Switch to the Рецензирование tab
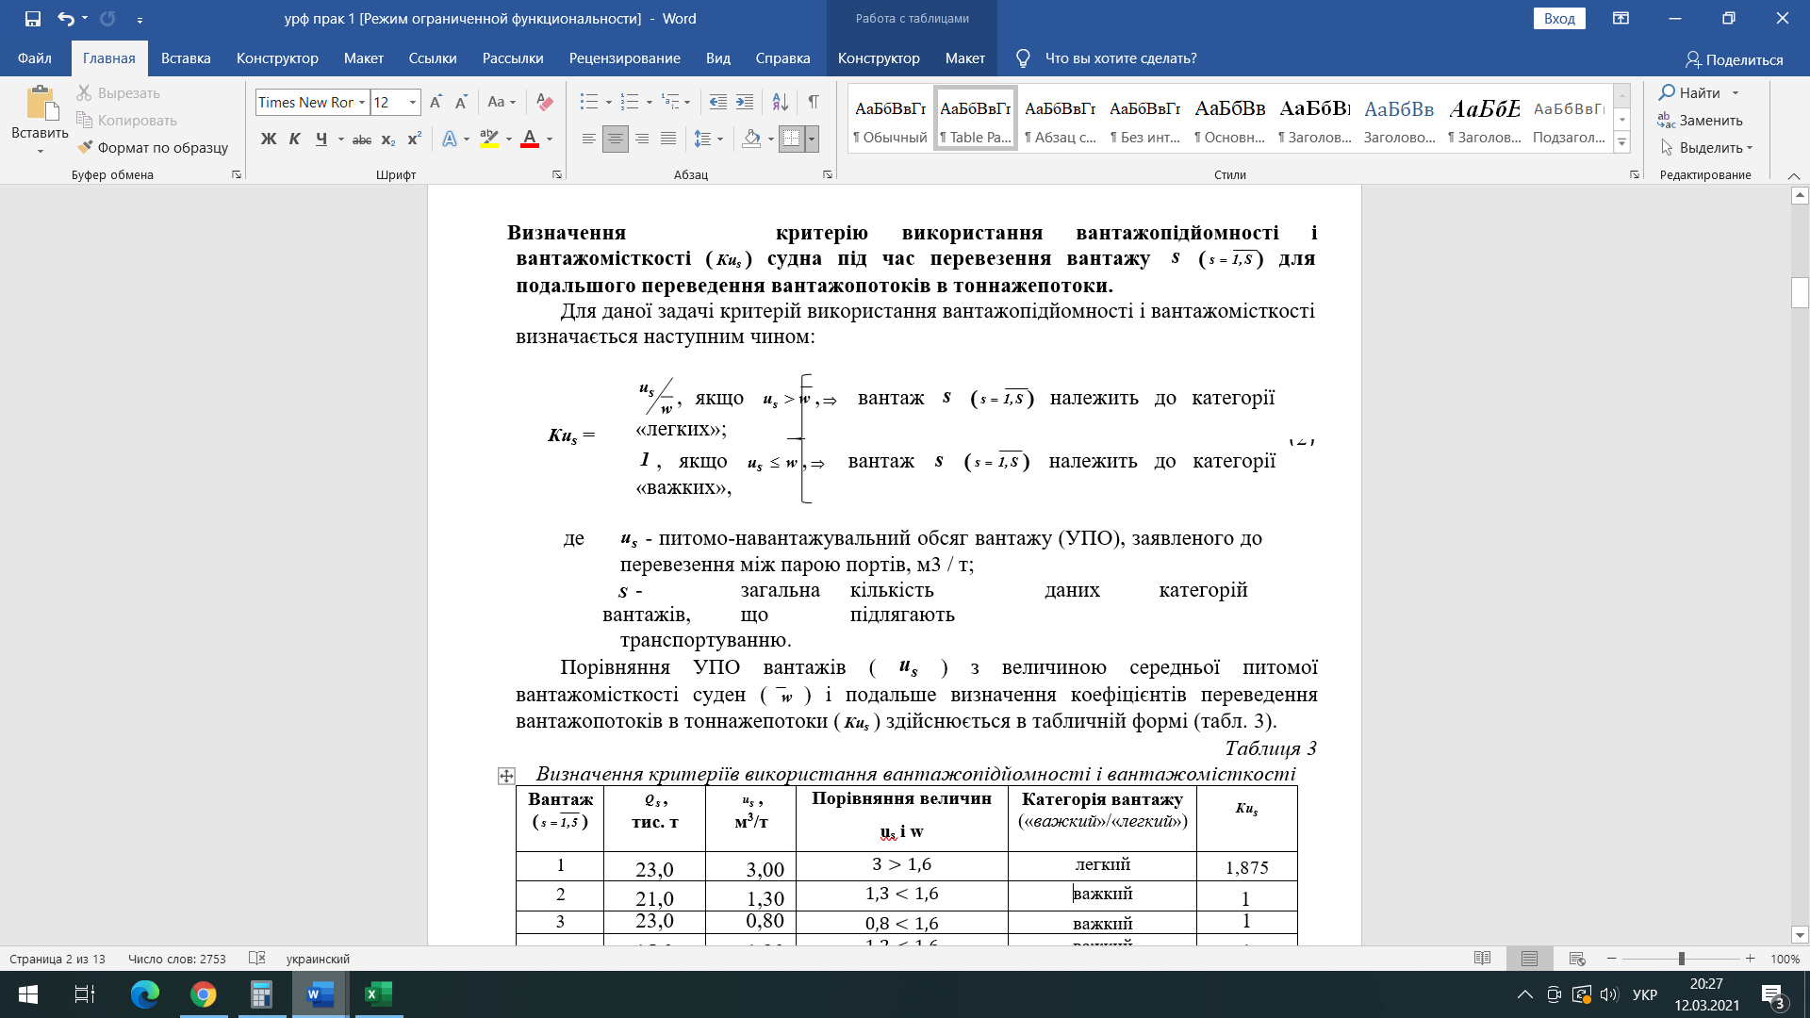 625,58
